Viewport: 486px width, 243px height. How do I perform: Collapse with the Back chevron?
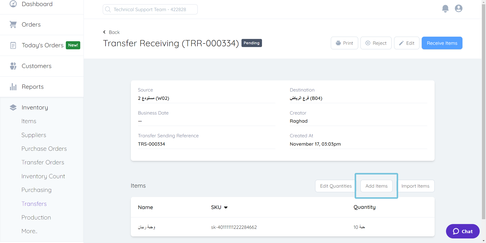click(x=104, y=32)
